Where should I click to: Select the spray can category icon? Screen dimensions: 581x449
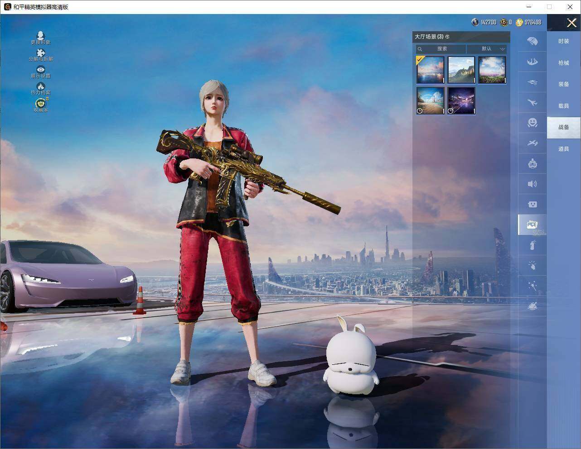[x=533, y=245]
